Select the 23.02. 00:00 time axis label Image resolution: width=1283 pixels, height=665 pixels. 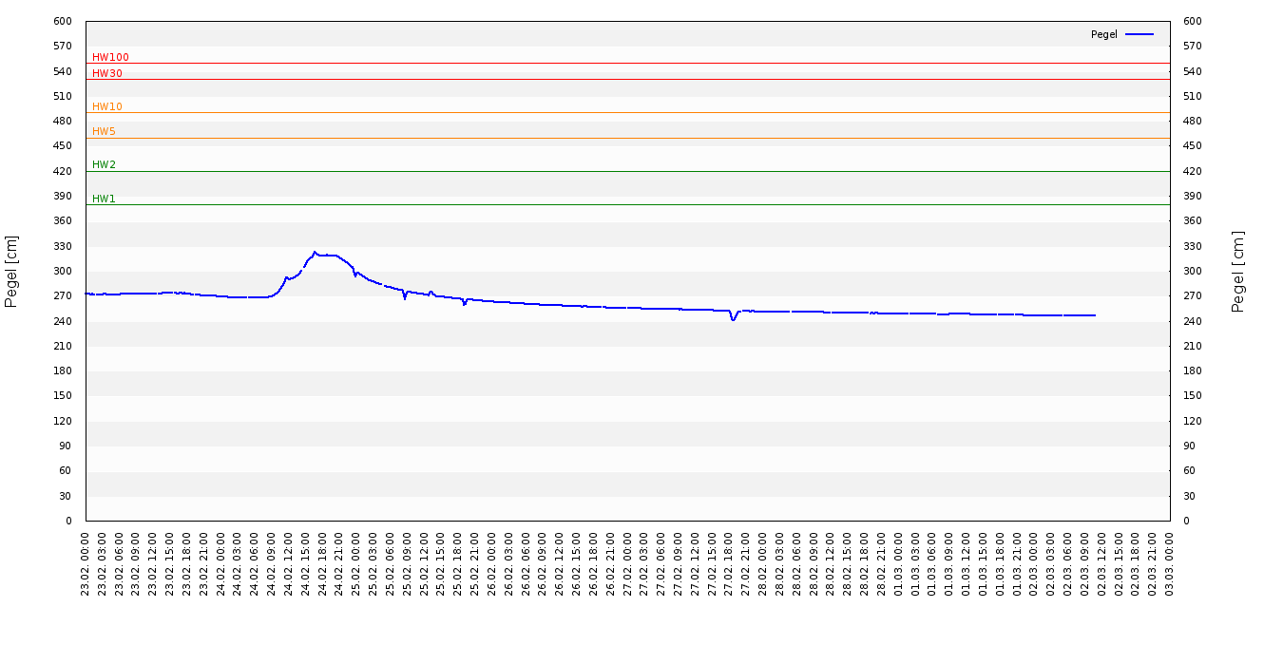click(x=86, y=563)
